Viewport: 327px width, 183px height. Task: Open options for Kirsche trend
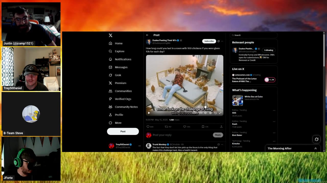click(274, 141)
